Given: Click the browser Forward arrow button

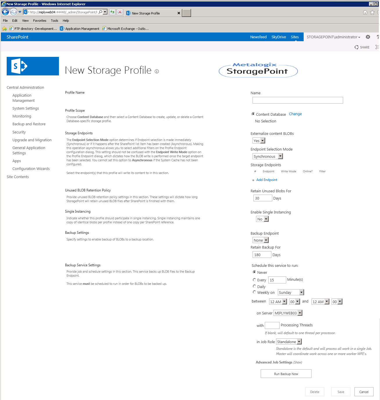Looking at the screenshot, I should [x=13, y=12].
